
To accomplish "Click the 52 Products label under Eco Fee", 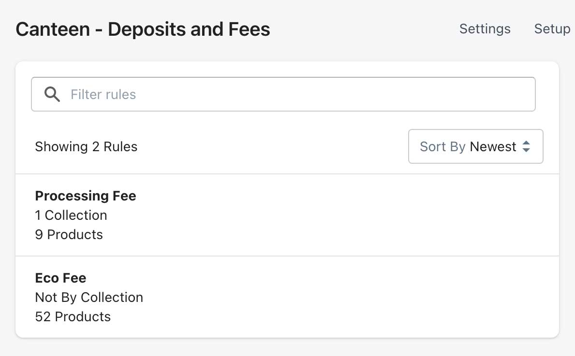I will pos(73,316).
